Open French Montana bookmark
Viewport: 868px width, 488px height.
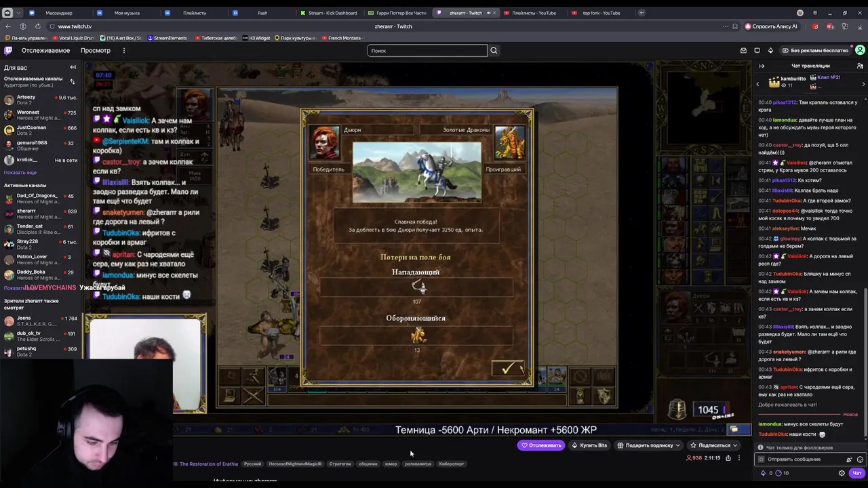click(341, 38)
